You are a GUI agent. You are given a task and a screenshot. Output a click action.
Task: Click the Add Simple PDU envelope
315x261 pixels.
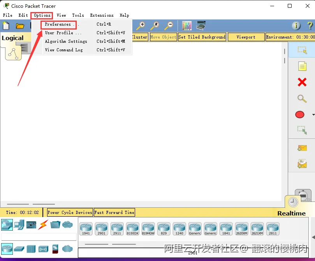[x=302, y=148]
